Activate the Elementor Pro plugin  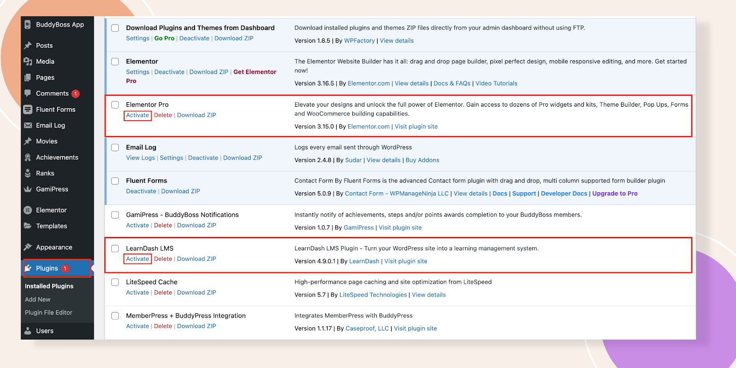138,115
